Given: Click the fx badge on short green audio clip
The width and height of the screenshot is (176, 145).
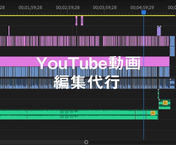Looking at the screenshot, I should [165, 103].
